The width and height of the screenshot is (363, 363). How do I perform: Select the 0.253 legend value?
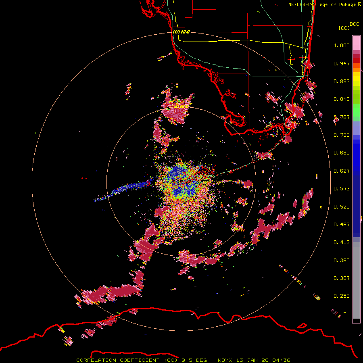pyautogui.click(x=342, y=296)
